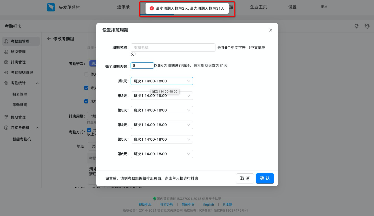
Task: Click the 班次1 14:00-18:00 tooltip
Action: [165, 91]
